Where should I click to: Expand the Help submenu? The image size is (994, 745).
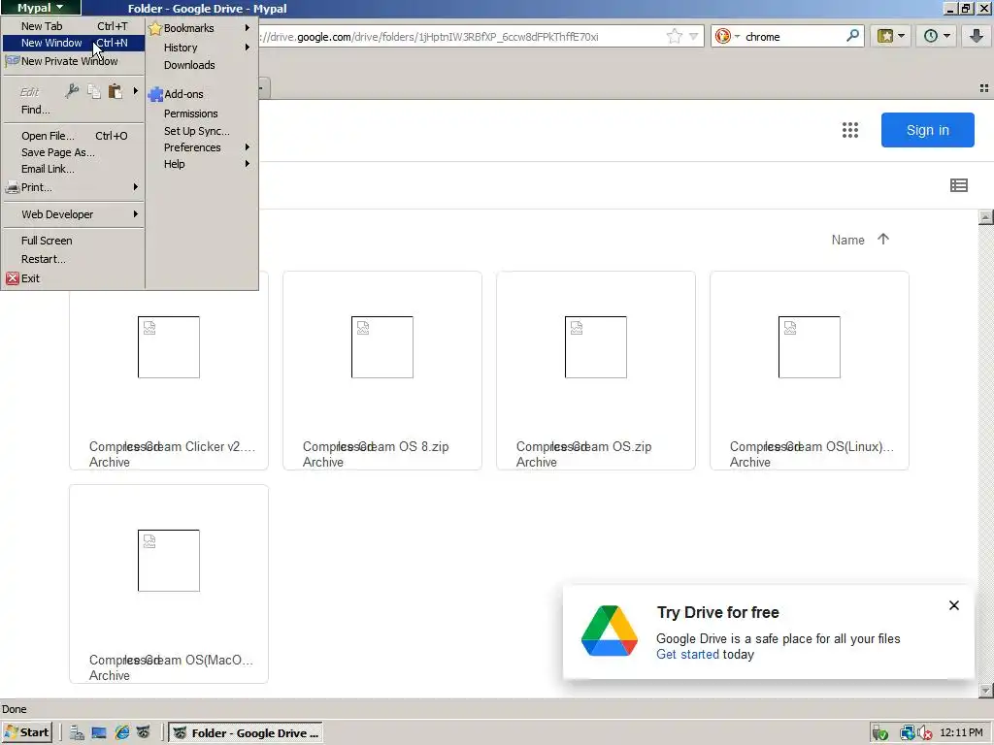[201, 163]
